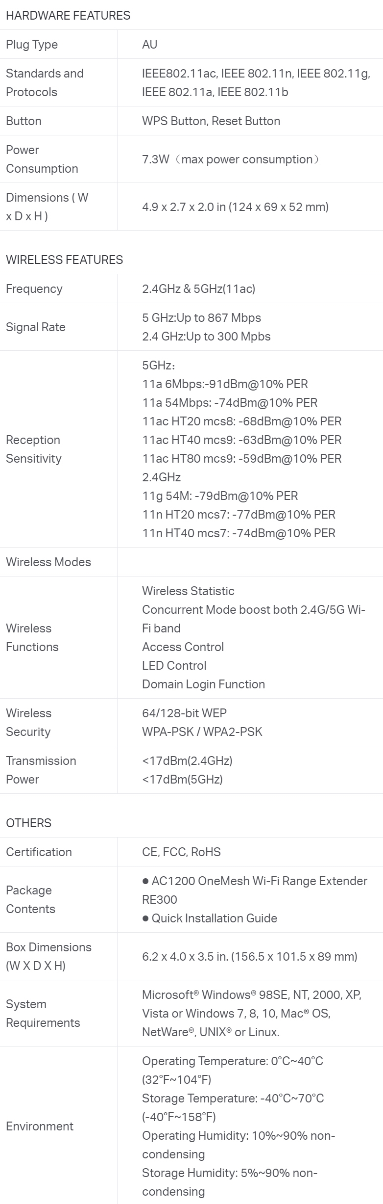Select the Operating Temperature line in Environment
Screen dimensions: 383x1204
(233, 1070)
